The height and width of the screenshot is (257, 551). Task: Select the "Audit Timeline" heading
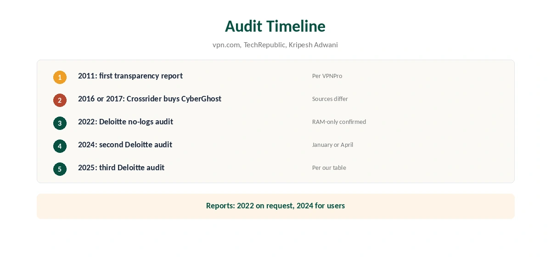pos(275,26)
